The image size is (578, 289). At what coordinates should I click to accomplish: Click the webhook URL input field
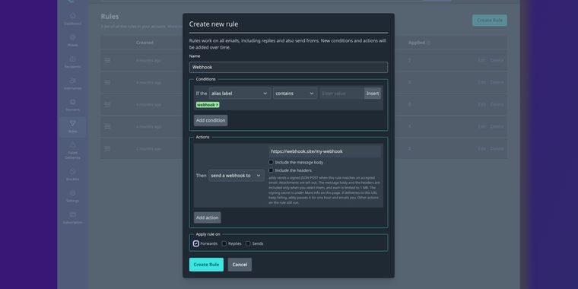coord(325,151)
